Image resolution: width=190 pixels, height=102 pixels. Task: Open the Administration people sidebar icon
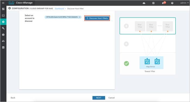(3, 41)
